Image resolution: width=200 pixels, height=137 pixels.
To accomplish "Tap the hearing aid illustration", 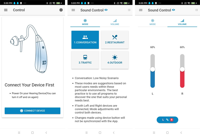I will [x=29, y=49].
